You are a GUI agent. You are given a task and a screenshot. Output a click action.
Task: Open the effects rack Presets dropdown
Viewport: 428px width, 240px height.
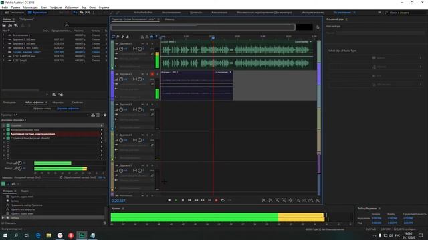click(51, 115)
